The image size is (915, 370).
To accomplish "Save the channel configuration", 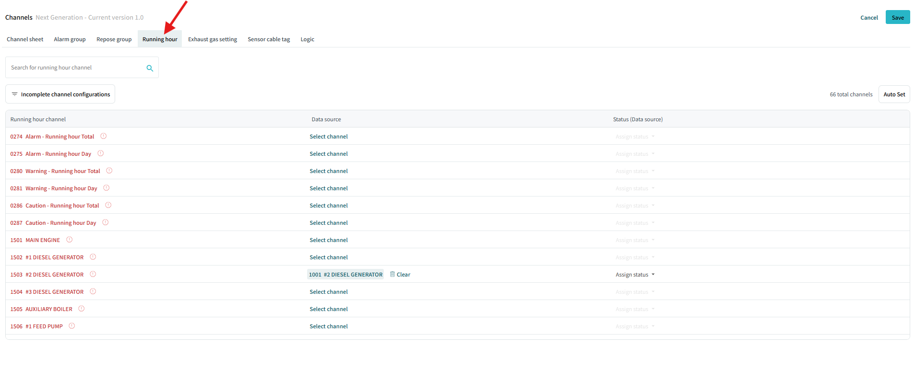I will (x=898, y=17).
